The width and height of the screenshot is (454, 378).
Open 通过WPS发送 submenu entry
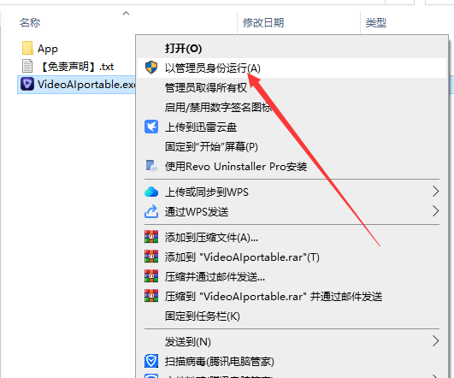pyautogui.click(x=292, y=211)
